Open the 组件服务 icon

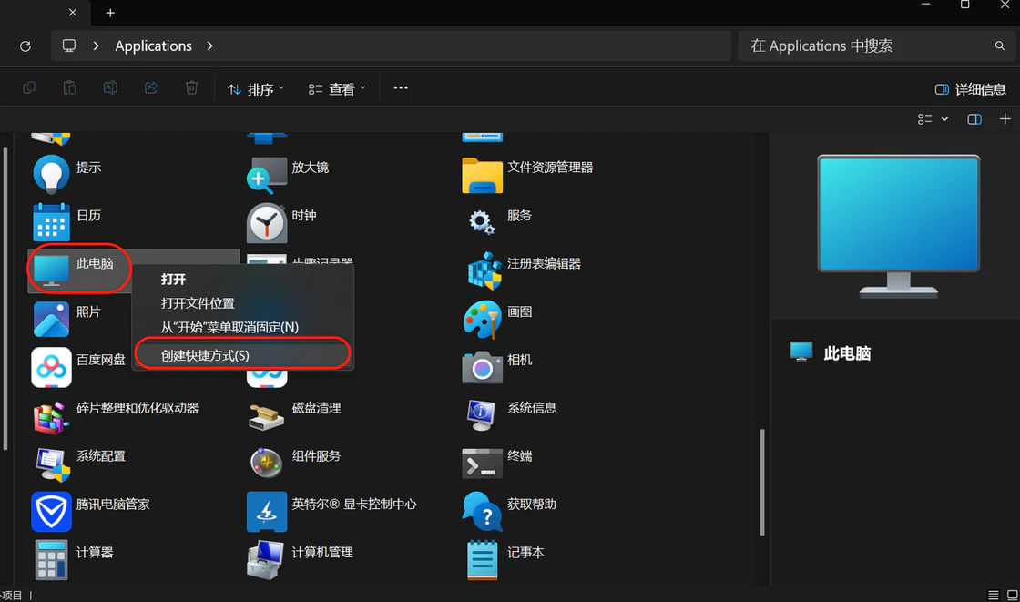coord(266,464)
